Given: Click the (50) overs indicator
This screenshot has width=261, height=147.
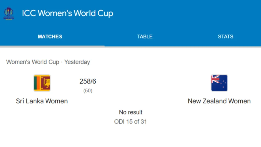Looking at the screenshot, I should click(88, 90).
